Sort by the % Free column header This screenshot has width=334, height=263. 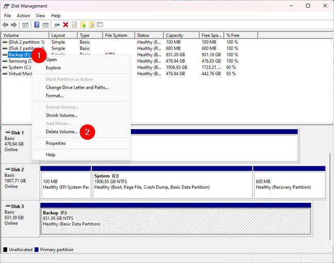(x=241, y=36)
